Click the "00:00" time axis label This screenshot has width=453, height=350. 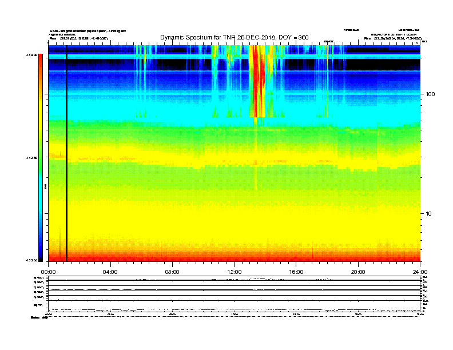tap(48, 272)
